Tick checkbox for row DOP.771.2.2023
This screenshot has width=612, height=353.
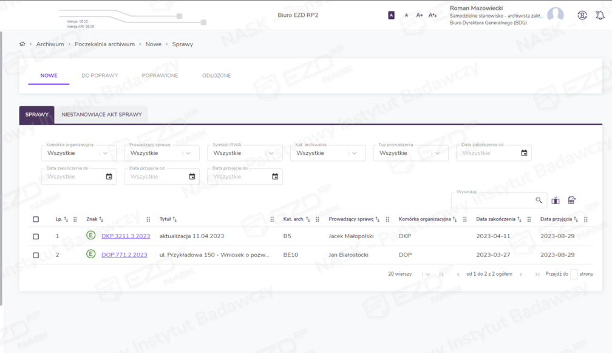36,255
